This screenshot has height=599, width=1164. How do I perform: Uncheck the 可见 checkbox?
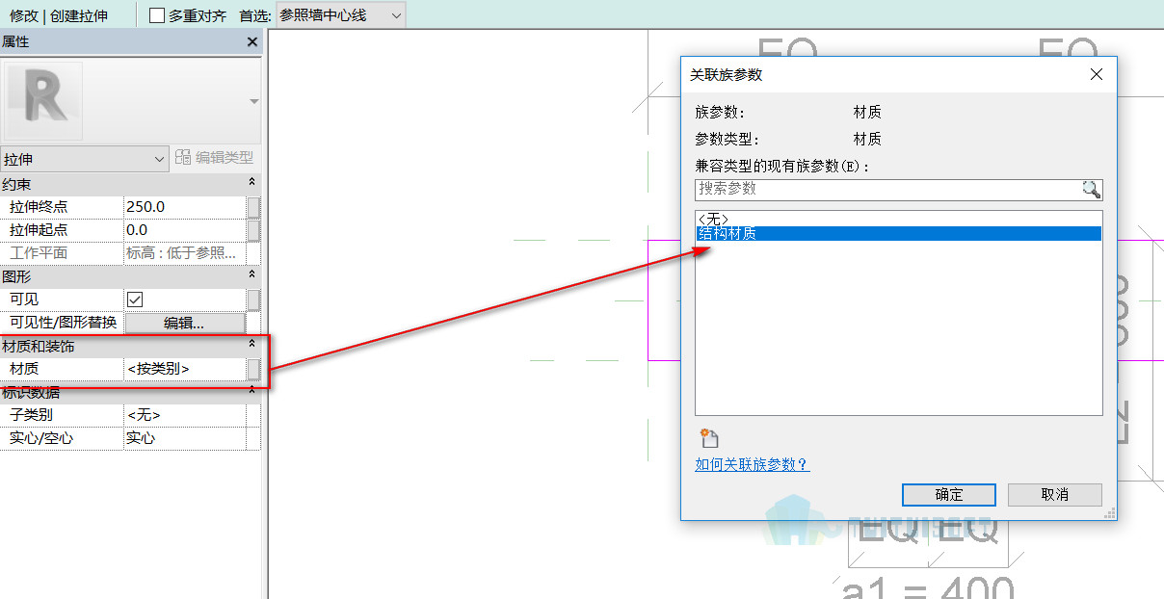pyautogui.click(x=135, y=299)
